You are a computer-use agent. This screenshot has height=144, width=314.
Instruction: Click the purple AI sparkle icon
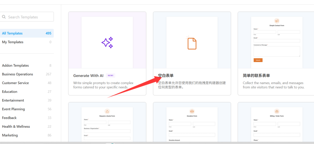click(x=107, y=42)
